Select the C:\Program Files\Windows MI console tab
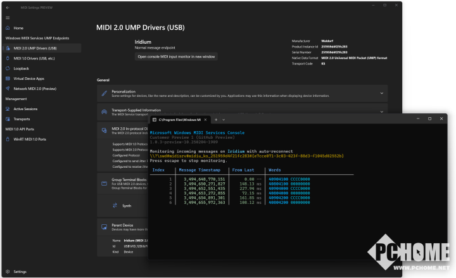The height and width of the screenshot is (278, 456). (x=180, y=120)
